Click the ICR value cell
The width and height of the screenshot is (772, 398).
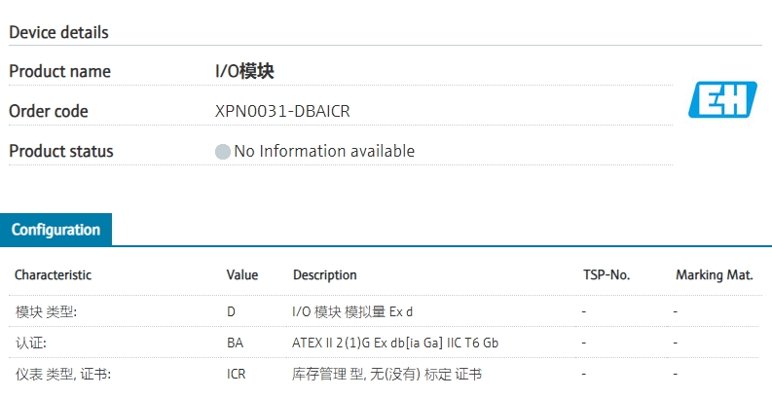[237, 374]
